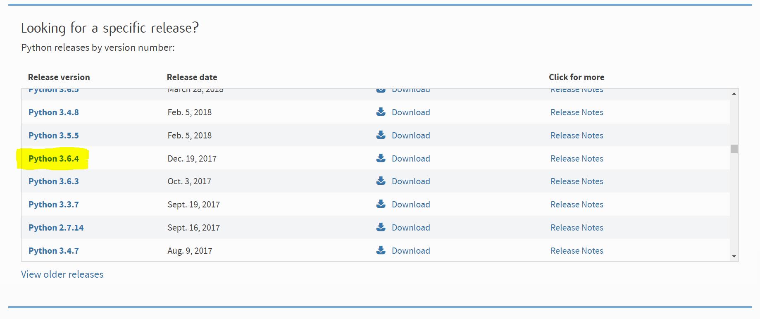View Release Notes for Python 3.6.4
Viewport: 760px width, 319px height.
click(x=577, y=159)
